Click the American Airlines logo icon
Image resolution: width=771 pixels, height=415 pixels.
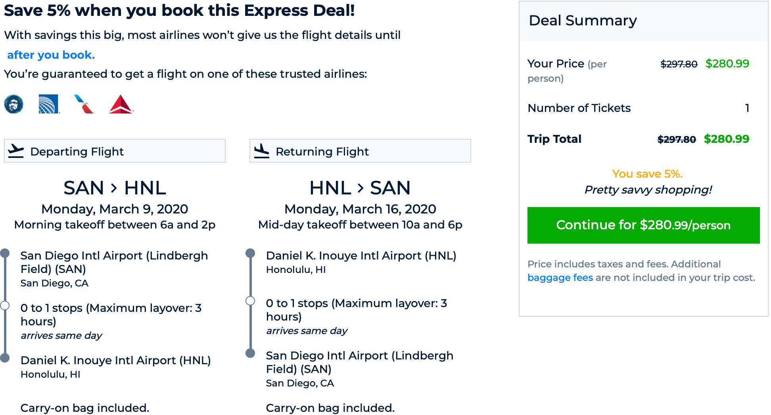[x=84, y=104]
